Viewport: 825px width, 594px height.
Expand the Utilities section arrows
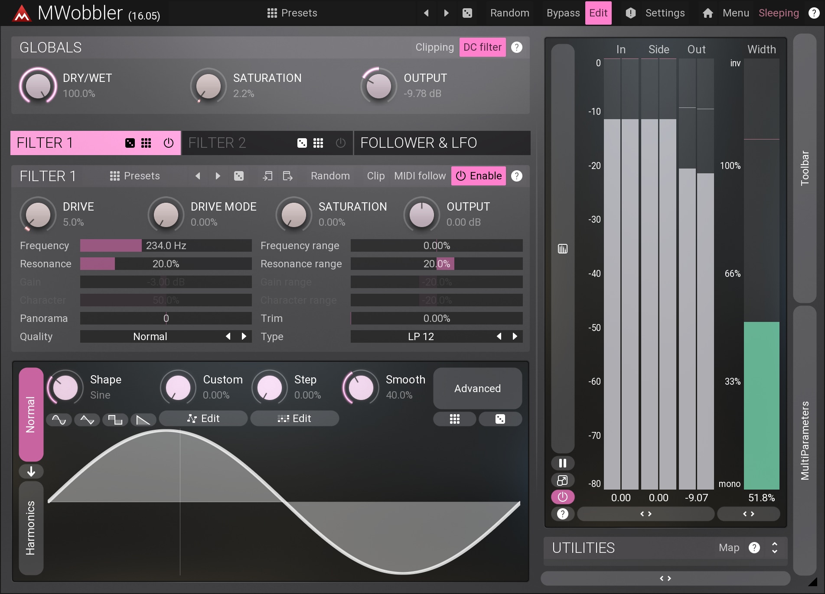coord(774,548)
